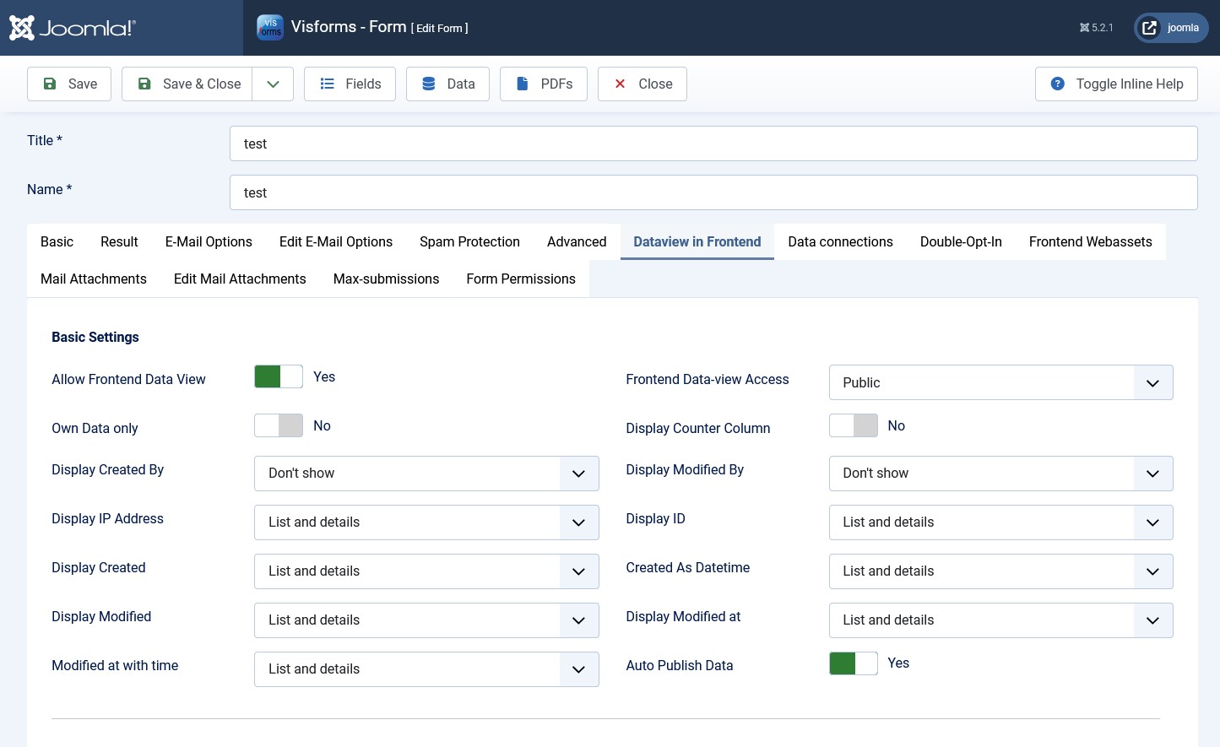This screenshot has width=1220, height=747.
Task: Enable the Display Counter Column switch
Action: [854, 425]
